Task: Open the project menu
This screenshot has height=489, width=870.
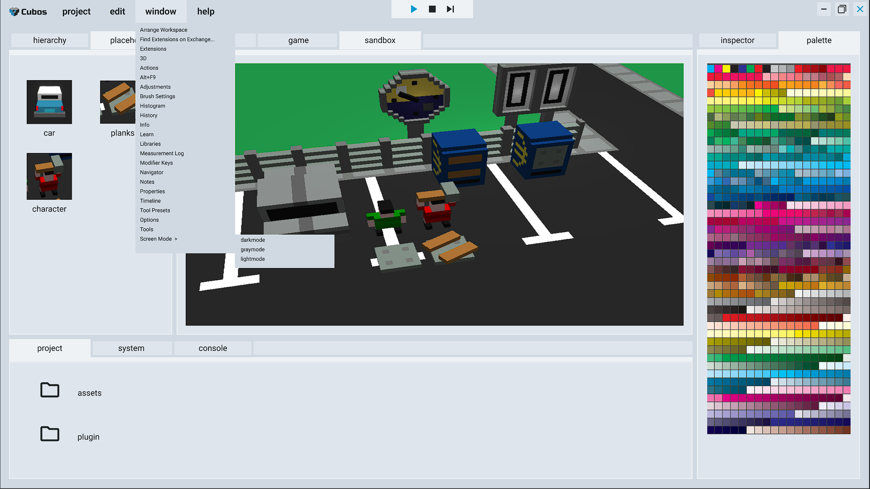Action: [x=77, y=11]
